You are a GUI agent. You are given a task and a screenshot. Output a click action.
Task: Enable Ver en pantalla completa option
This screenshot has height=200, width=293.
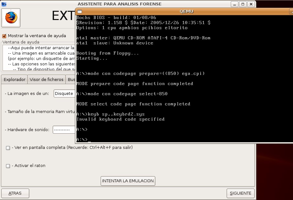coord(8,148)
